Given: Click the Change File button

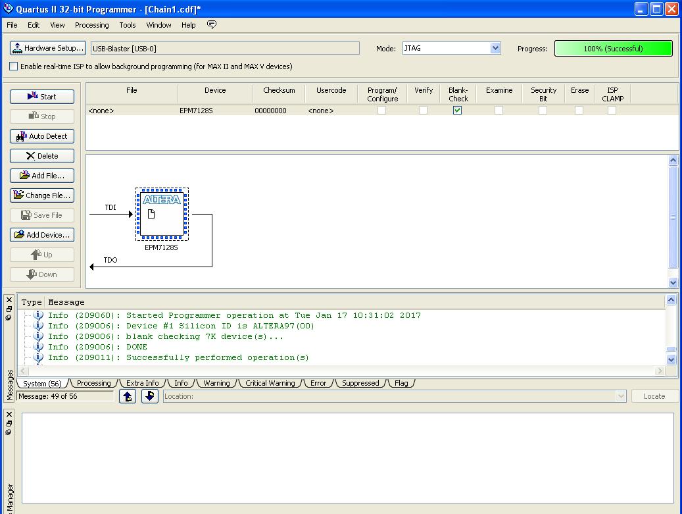Looking at the screenshot, I should pos(42,195).
